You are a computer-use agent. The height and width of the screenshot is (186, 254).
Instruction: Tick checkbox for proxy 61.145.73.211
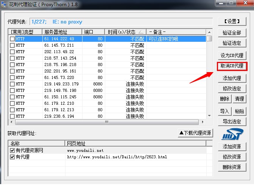pyautogui.click(x=12, y=45)
